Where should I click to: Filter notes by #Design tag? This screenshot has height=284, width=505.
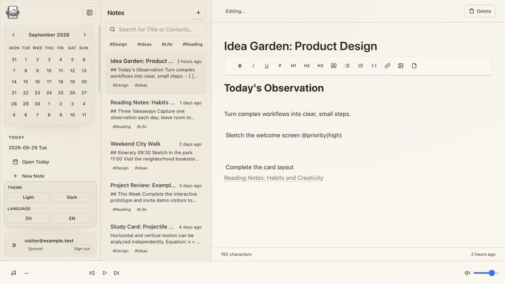coord(118,44)
